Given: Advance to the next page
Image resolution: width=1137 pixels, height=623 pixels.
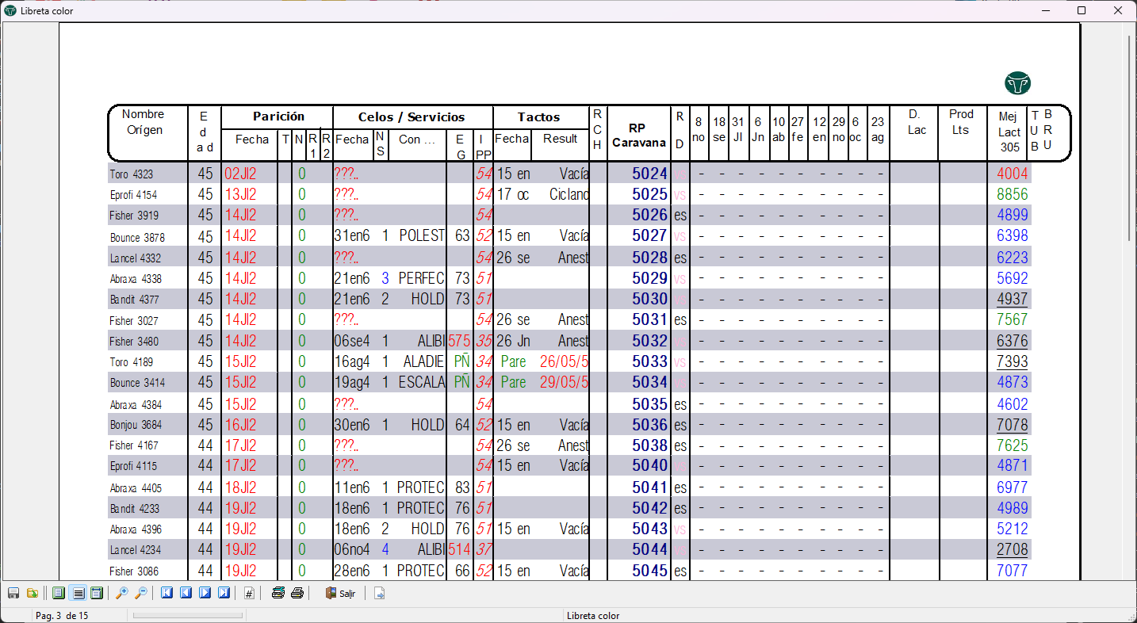Looking at the screenshot, I should point(205,593).
